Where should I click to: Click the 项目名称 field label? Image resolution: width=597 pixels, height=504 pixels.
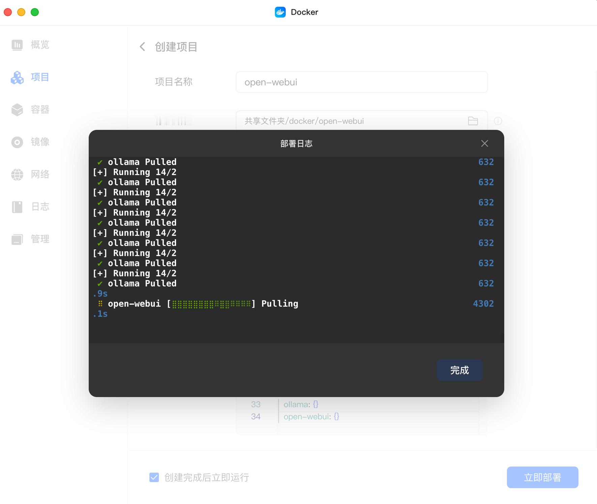coord(174,82)
